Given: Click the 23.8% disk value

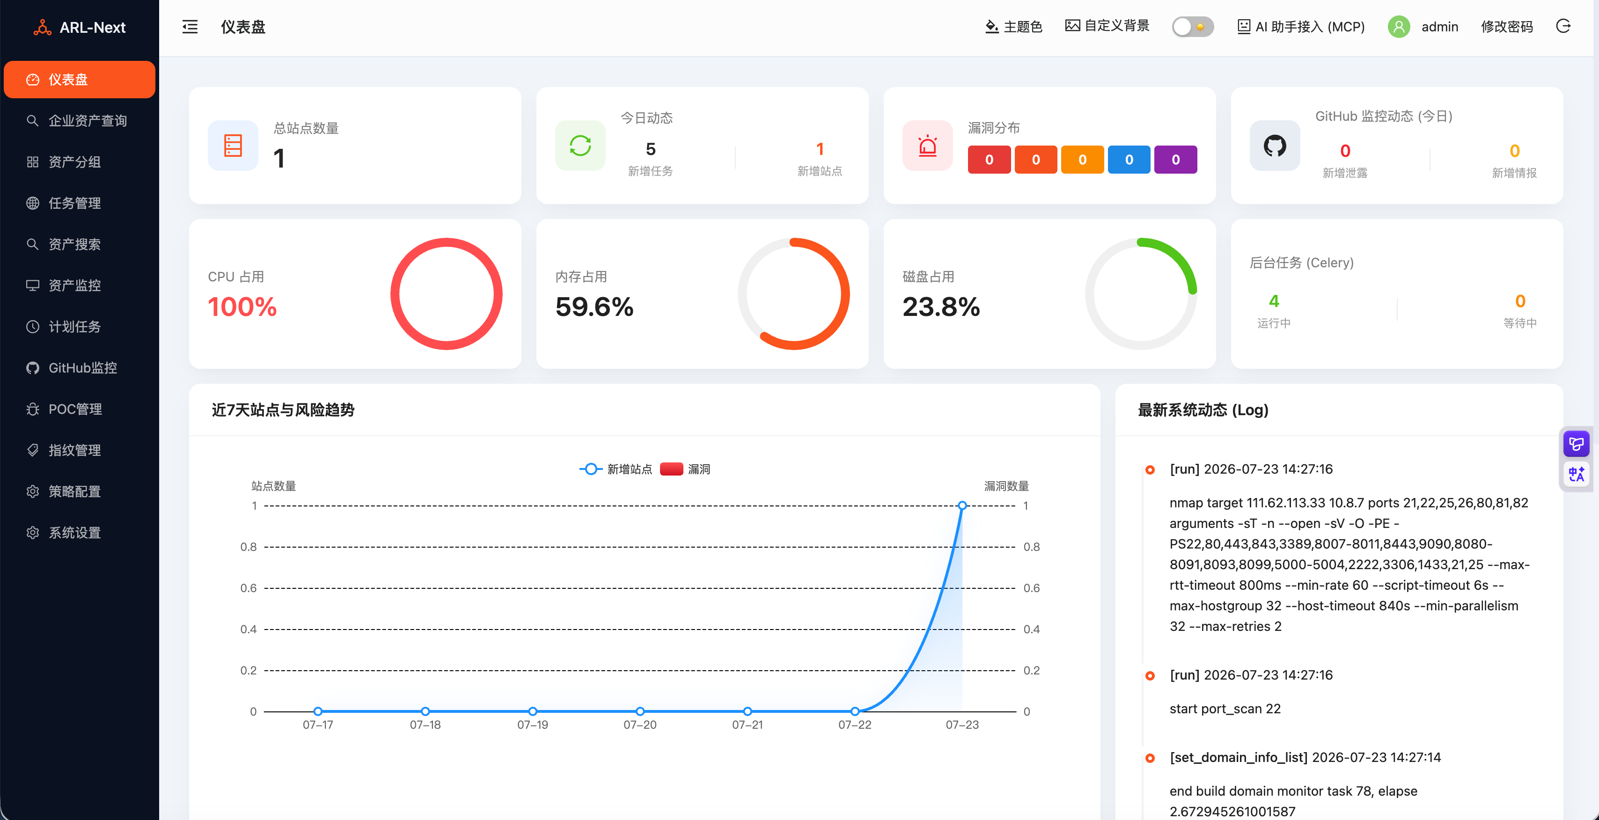Looking at the screenshot, I should [x=941, y=307].
